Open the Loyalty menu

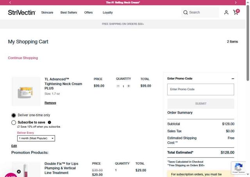(x=108, y=12)
